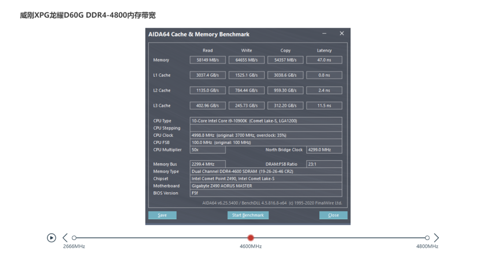Click the Memory Latency 47.0 ns field
This screenshot has height=256, width=499.
click(x=324, y=60)
